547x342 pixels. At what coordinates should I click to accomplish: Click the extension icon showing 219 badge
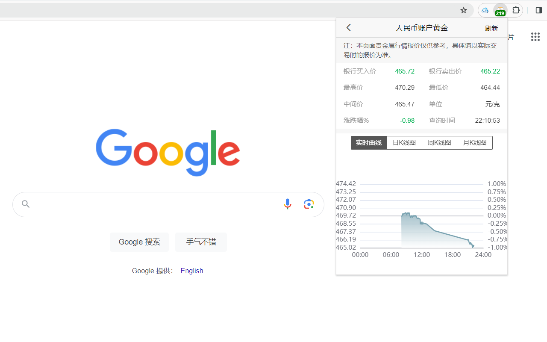pyautogui.click(x=500, y=10)
